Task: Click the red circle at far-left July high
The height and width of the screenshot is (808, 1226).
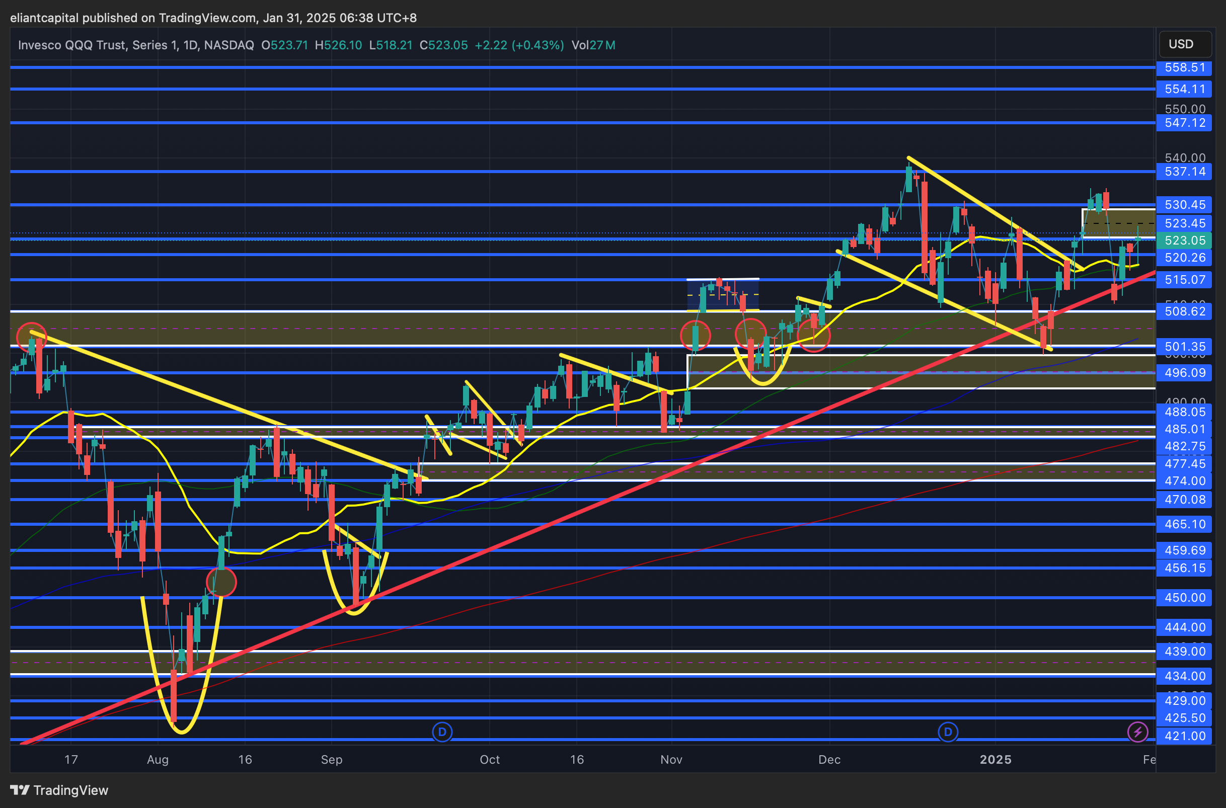Action: [31, 337]
